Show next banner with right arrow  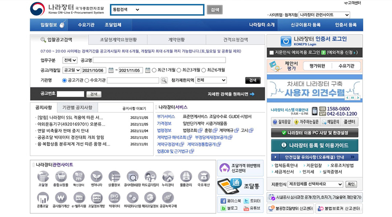click(358, 98)
